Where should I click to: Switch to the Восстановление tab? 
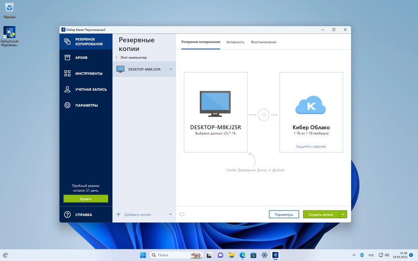(263, 42)
